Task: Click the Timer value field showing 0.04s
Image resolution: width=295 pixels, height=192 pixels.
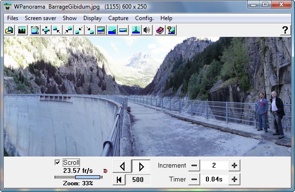Action: (x=214, y=180)
